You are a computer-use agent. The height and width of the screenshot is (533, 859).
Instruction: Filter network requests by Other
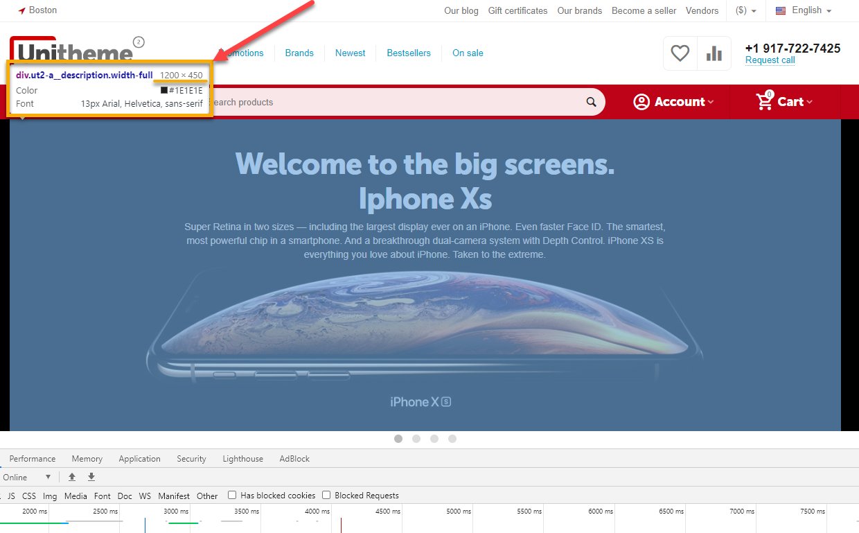coord(207,496)
